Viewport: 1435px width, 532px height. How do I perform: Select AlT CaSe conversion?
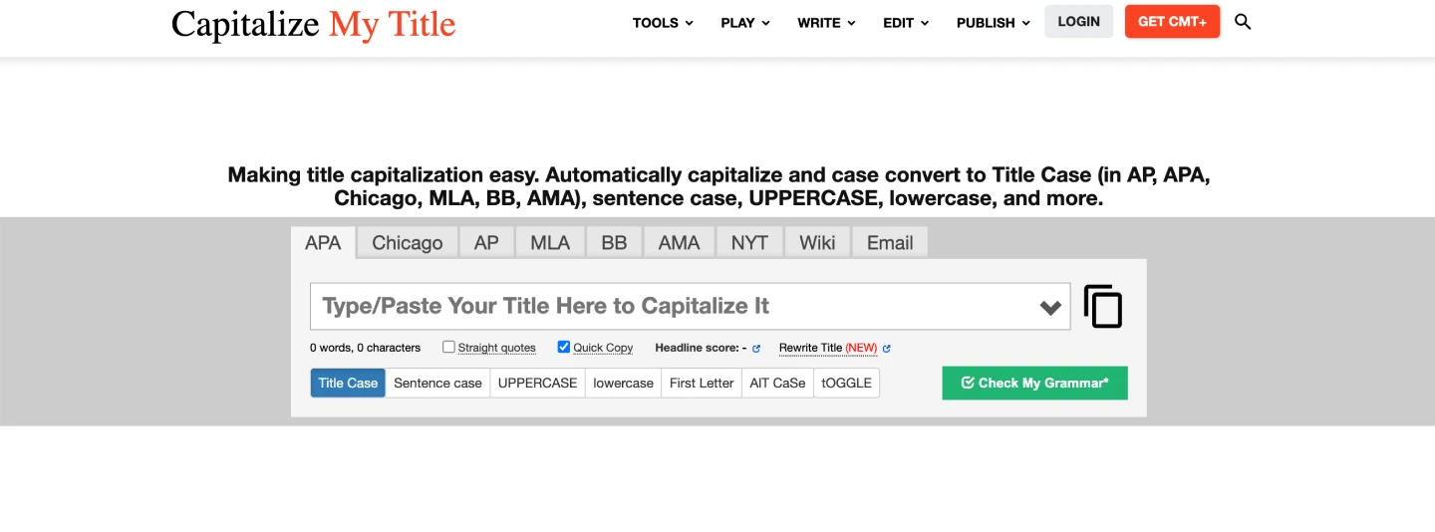click(777, 383)
